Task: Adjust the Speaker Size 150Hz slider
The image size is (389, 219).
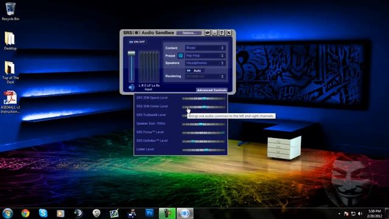Action: [204, 124]
